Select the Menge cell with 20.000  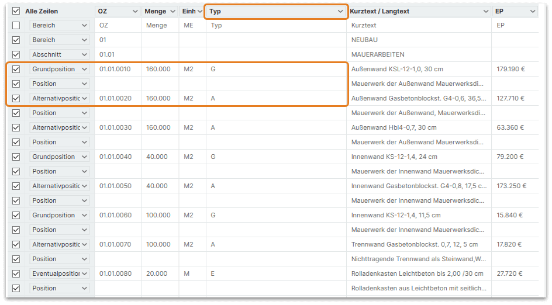coord(158,274)
